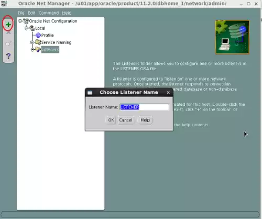Open the Command menu

point(49,13)
